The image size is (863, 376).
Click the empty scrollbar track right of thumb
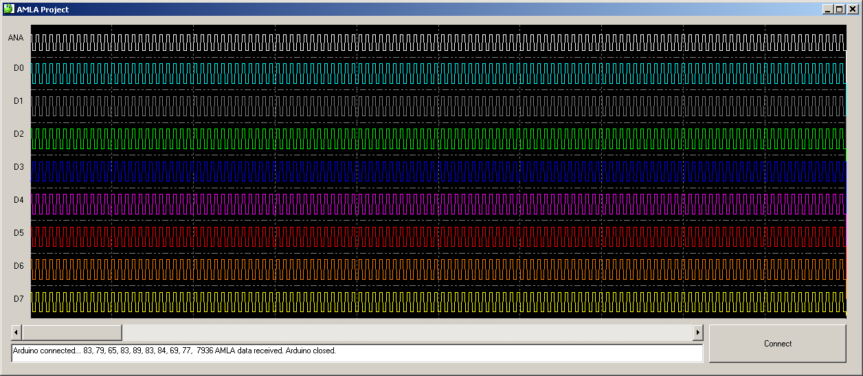coord(405,333)
